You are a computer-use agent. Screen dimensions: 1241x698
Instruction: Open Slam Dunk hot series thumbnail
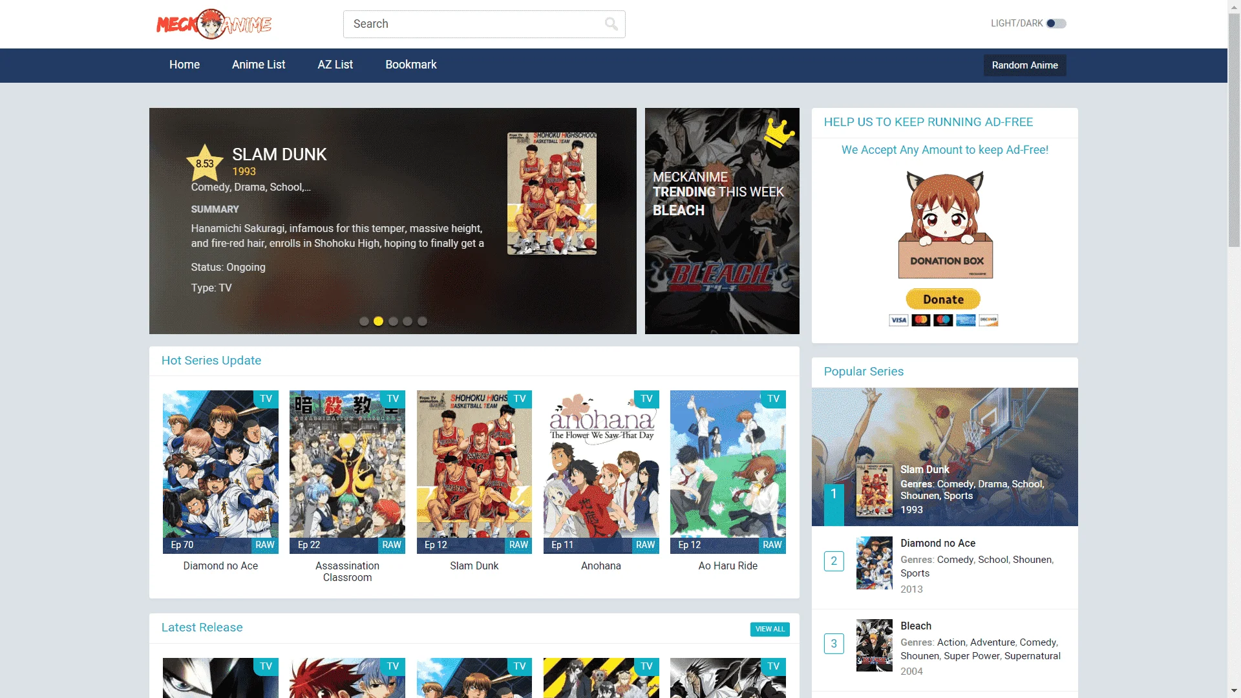tap(474, 472)
